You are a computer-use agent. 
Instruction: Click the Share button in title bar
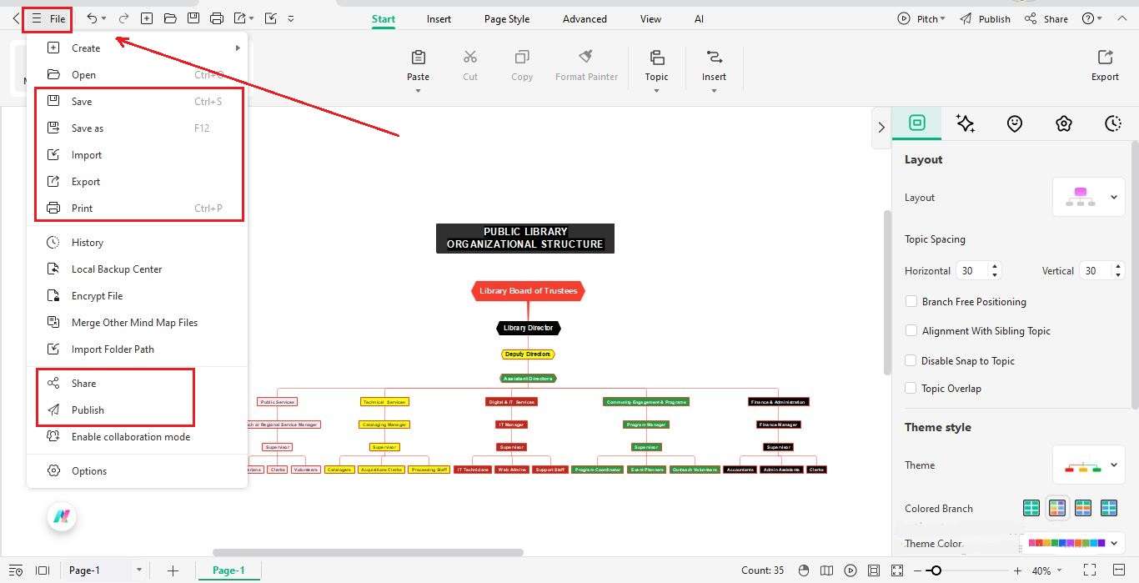coord(1046,18)
